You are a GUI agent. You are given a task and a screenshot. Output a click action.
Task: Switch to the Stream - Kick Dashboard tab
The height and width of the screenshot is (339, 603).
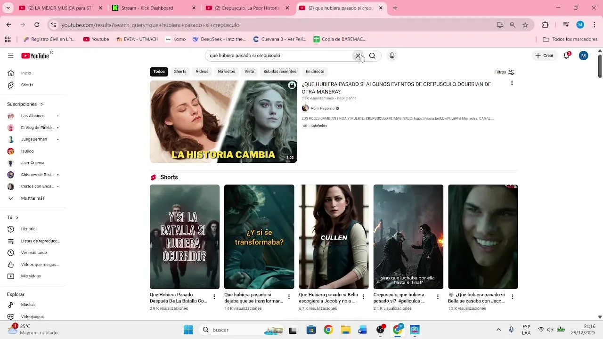(x=154, y=8)
